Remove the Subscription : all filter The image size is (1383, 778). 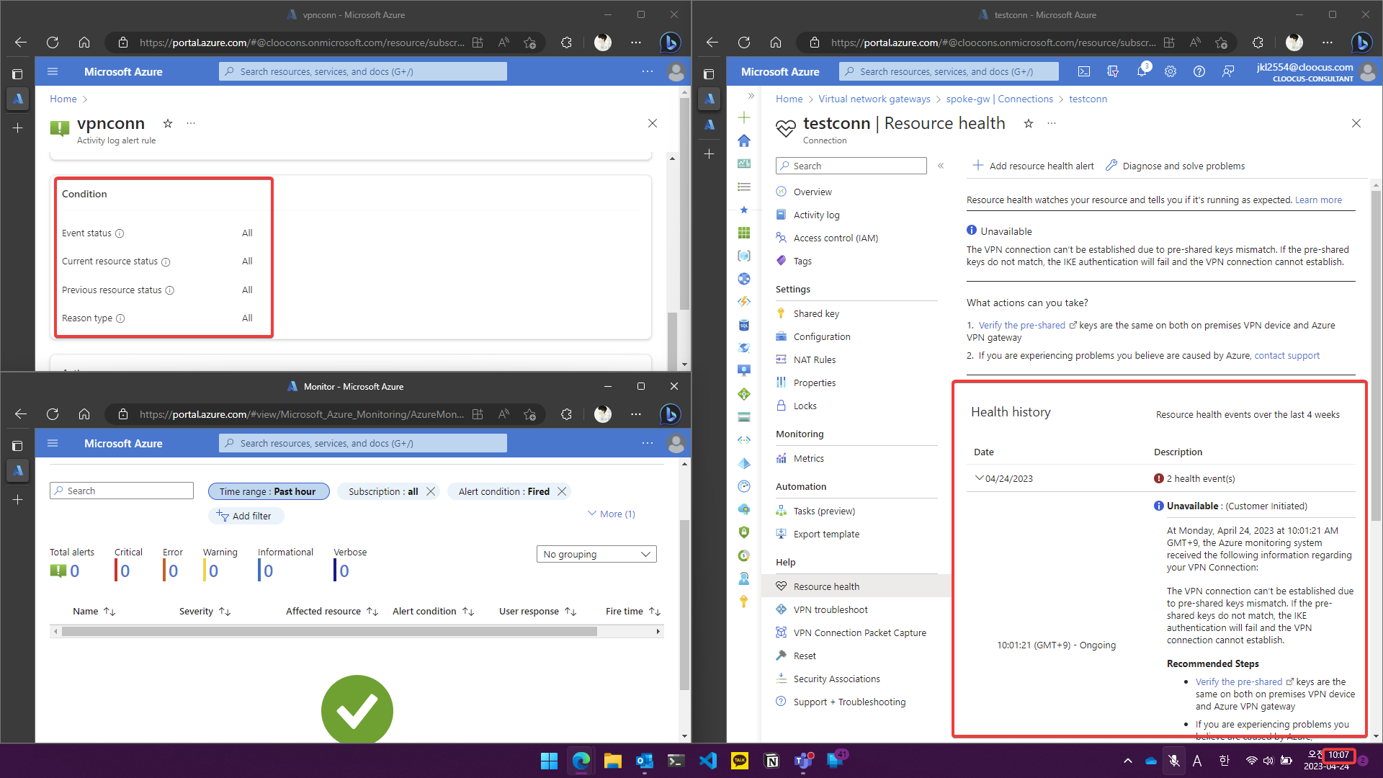(x=431, y=491)
